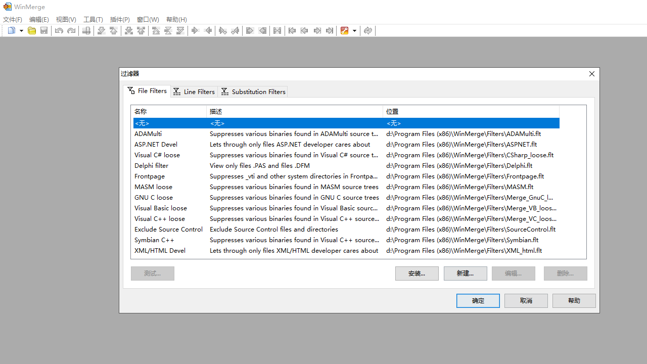This screenshot has width=647, height=364.
Task: Open the view filter dropdown on the toolbar
Action: pyautogui.click(x=355, y=30)
